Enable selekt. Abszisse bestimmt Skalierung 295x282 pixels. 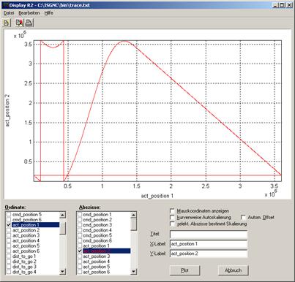pyautogui.click(x=172, y=224)
